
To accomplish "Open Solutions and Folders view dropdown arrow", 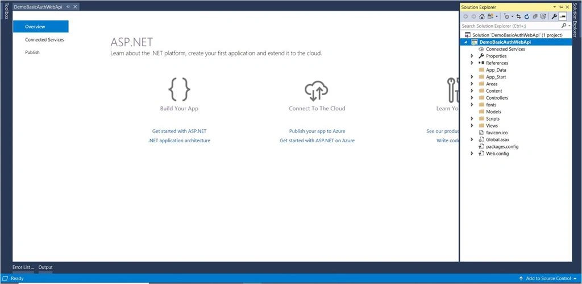I will tap(497, 17).
